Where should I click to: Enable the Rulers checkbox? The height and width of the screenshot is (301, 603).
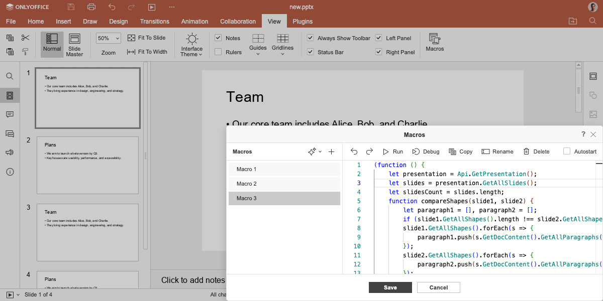(218, 52)
